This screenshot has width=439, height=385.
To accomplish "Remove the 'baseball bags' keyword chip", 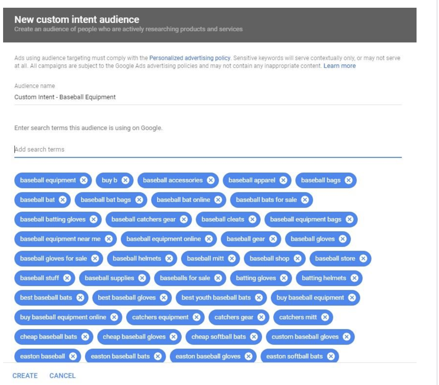I will [348, 180].
